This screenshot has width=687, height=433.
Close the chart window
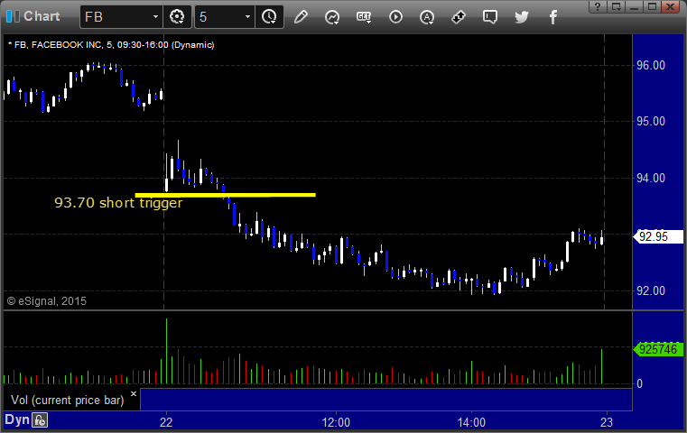[671, 6]
